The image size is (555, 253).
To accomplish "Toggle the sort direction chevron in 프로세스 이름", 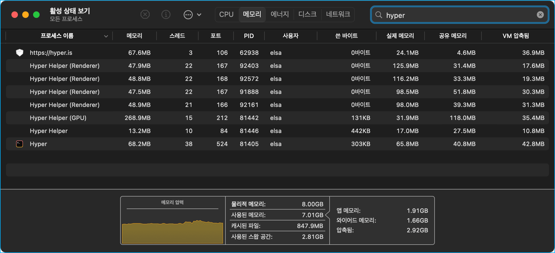I will coord(106,36).
